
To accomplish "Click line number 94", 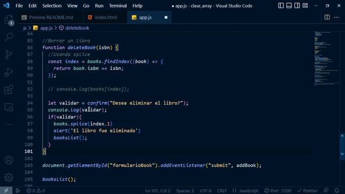I will [x=30, y=103].
